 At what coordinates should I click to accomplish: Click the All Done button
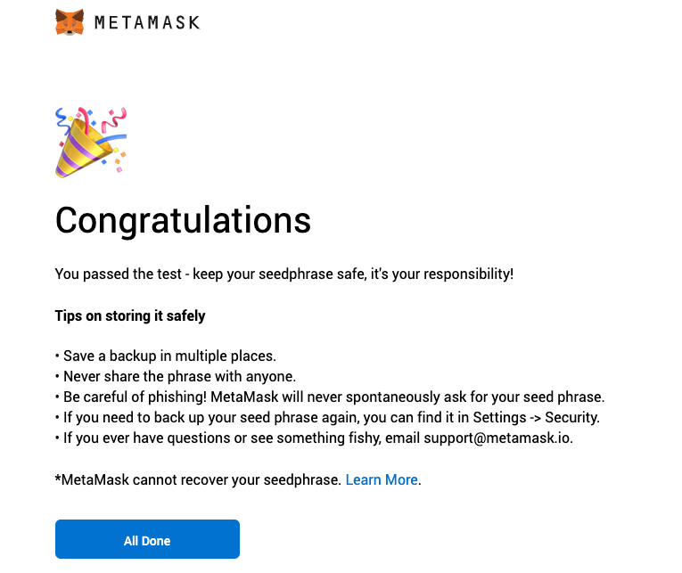[x=147, y=539]
